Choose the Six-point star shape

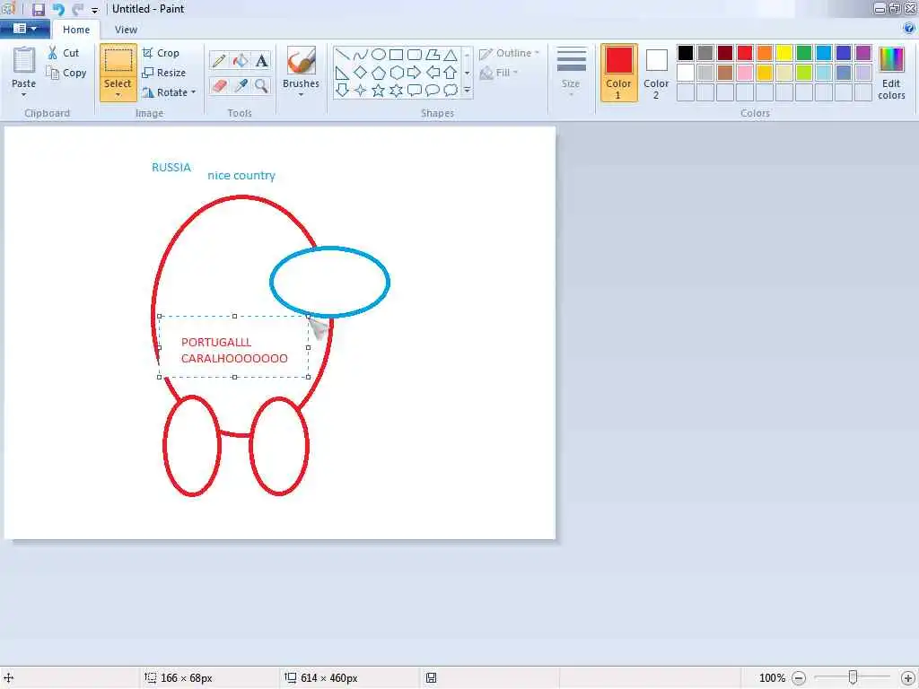[x=396, y=91]
